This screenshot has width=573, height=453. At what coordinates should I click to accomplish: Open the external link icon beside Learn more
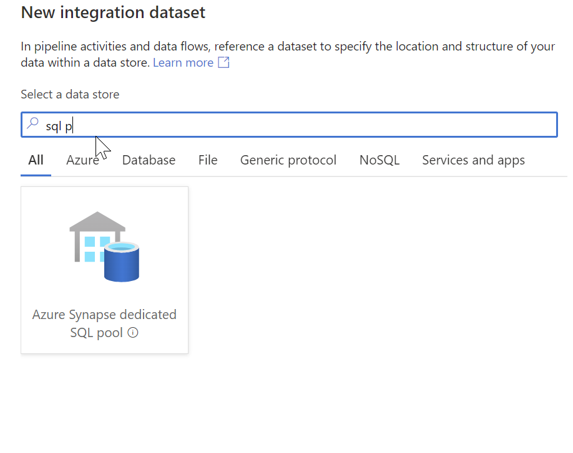coord(223,62)
